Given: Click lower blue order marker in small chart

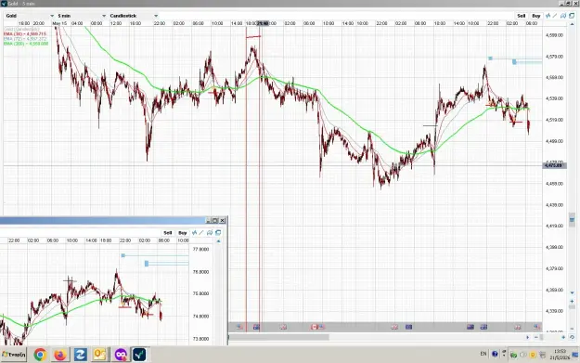Looking at the screenshot, I should [x=147, y=264].
